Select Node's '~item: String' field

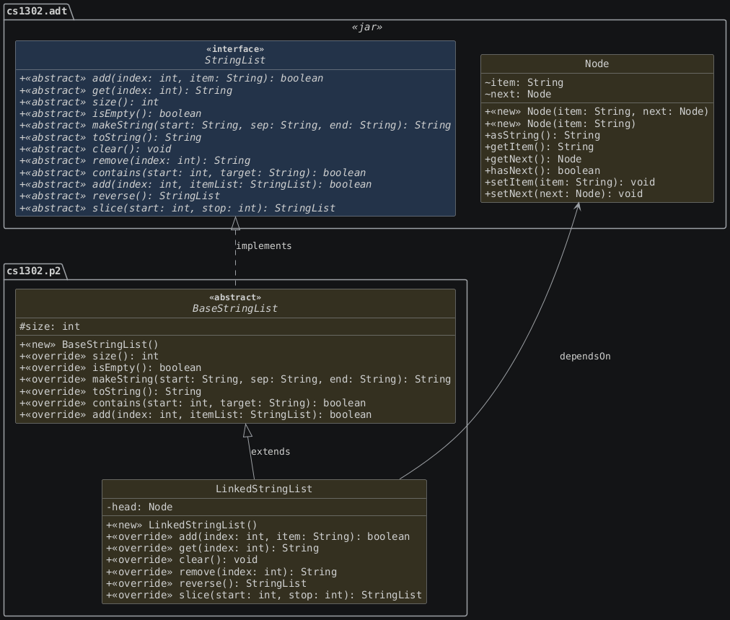coord(524,83)
